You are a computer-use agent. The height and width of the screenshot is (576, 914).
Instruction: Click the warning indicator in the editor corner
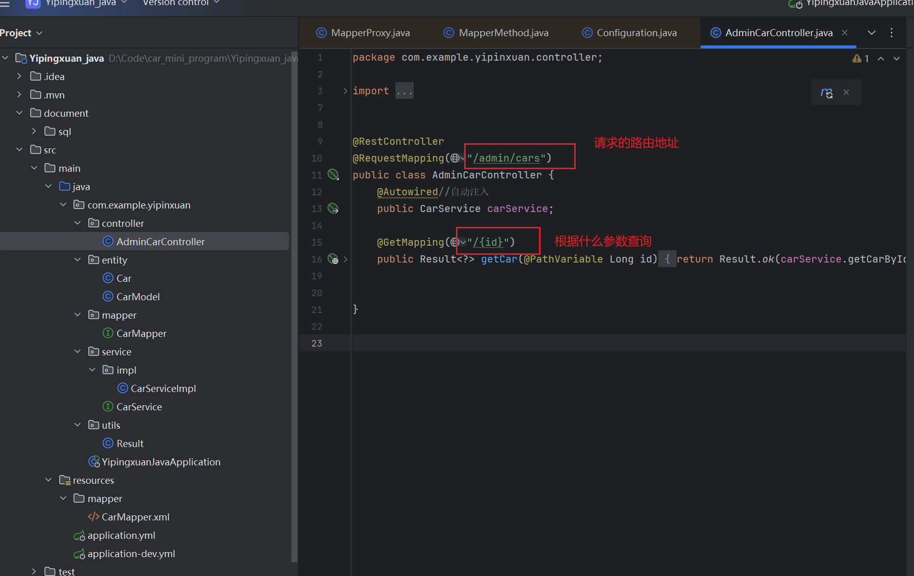click(x=861, y=59)
